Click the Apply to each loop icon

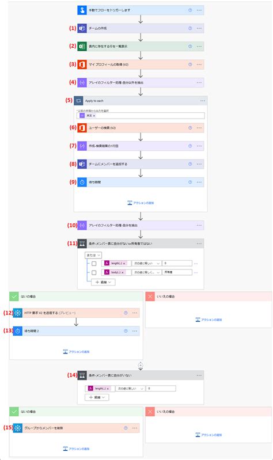tap(78, 101)
